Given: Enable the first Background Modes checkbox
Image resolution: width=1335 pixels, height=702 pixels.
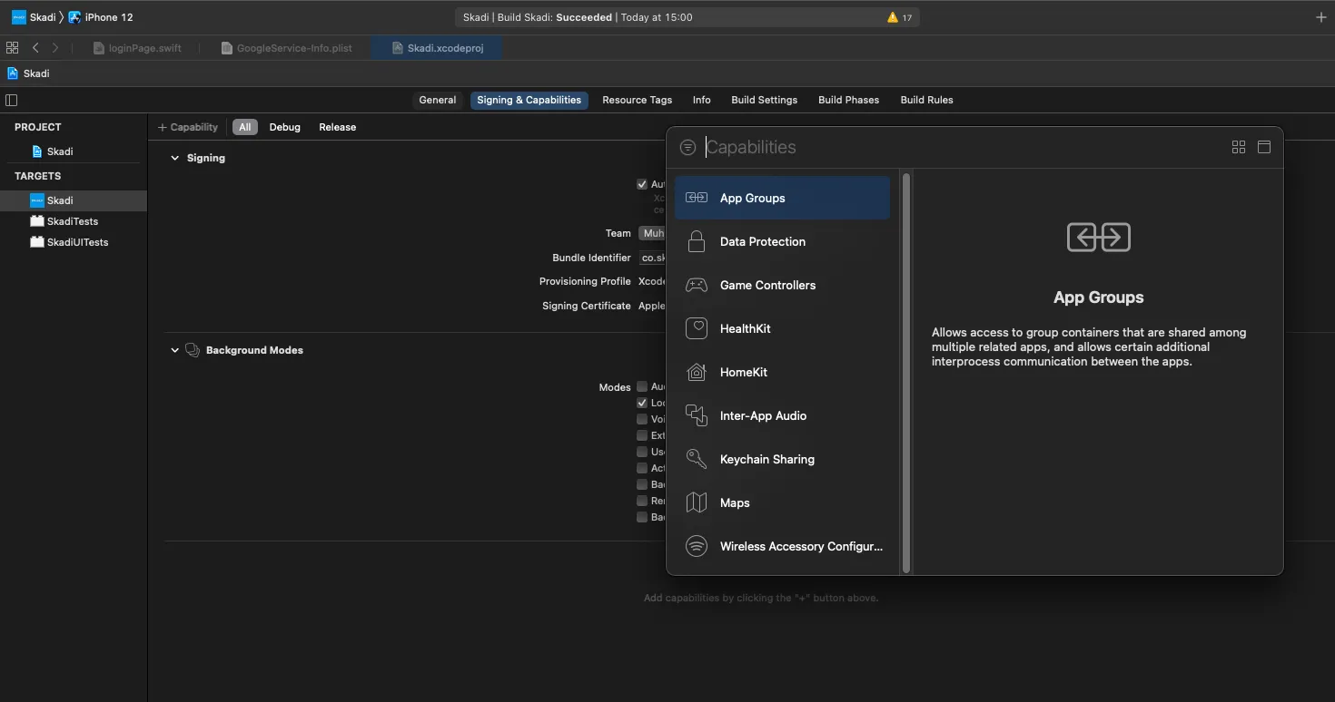Looking at the screenshot, I should (x=642, y=386).
